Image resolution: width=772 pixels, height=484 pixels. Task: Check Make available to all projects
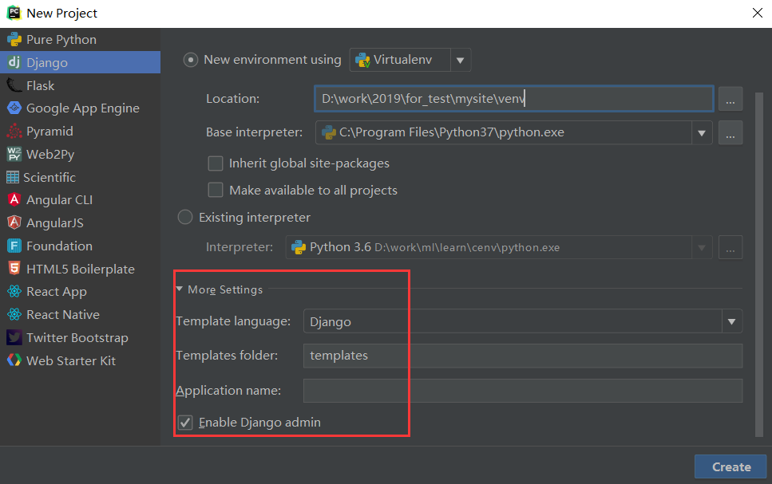coord(215,190)
